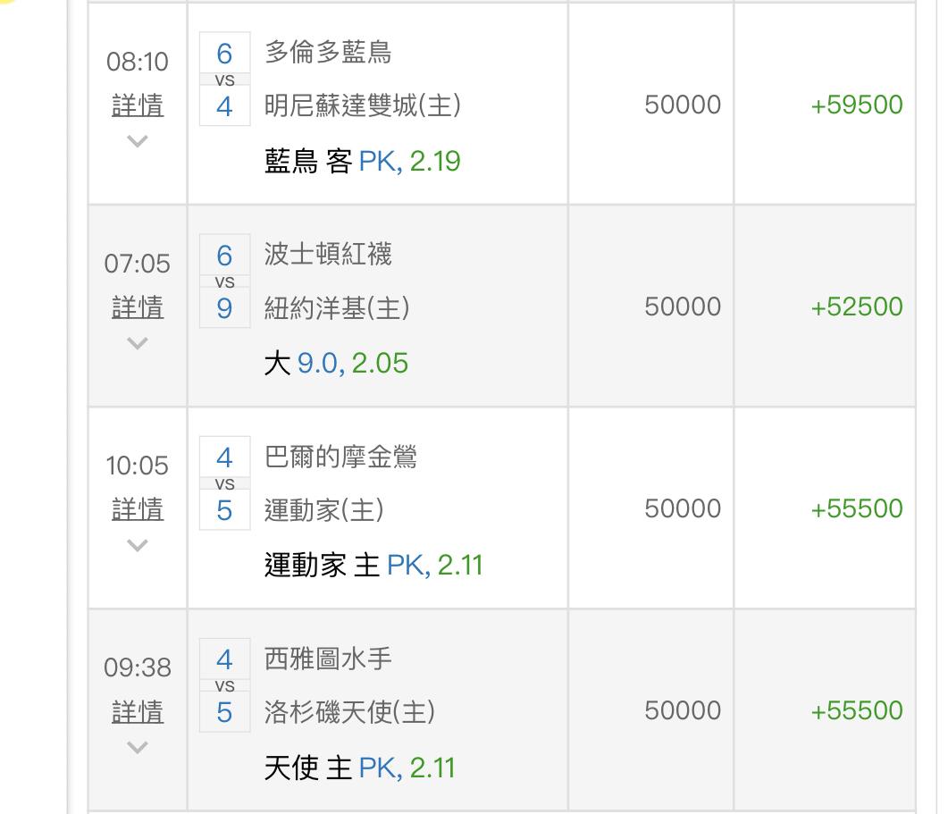Open 詳情 link for 10:05 game

coord(138,509)
